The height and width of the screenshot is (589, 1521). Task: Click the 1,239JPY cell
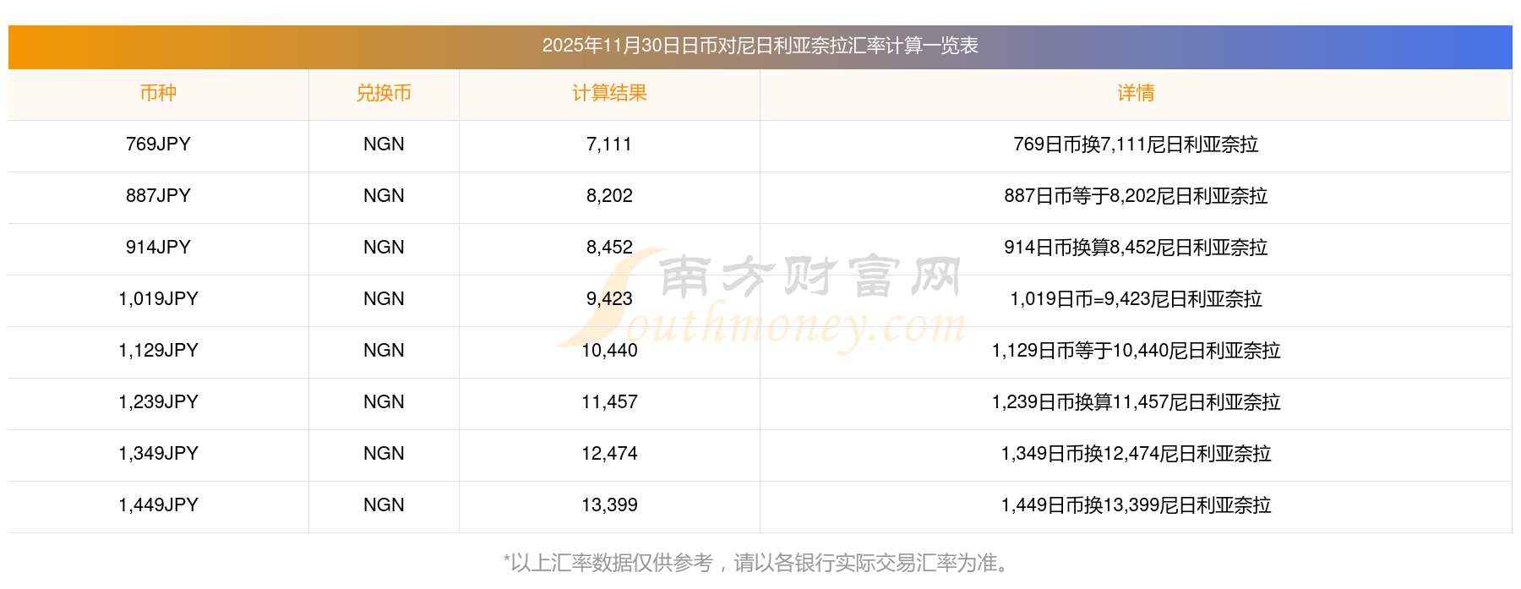(158, 402)
